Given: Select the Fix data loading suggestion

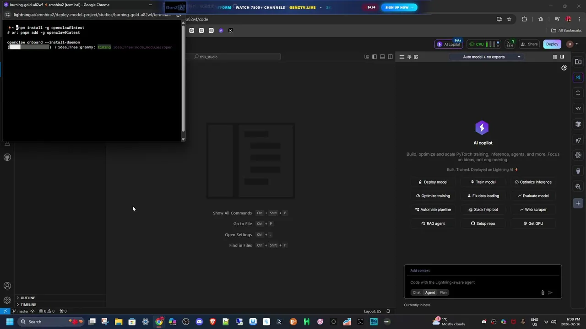Looking at the screenshot, I should 483,196.
